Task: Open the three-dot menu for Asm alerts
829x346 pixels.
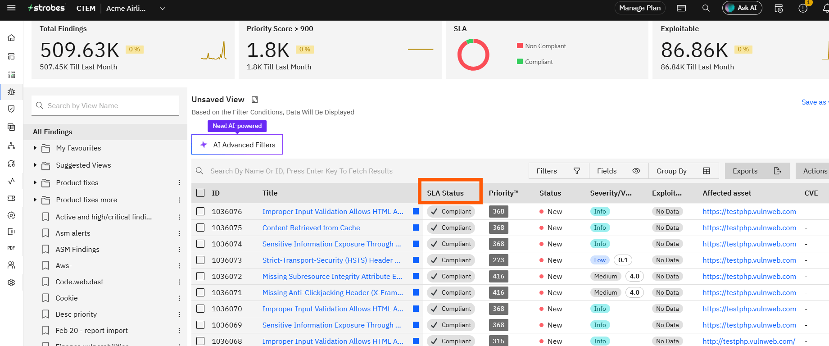Action: pos(179,233)
